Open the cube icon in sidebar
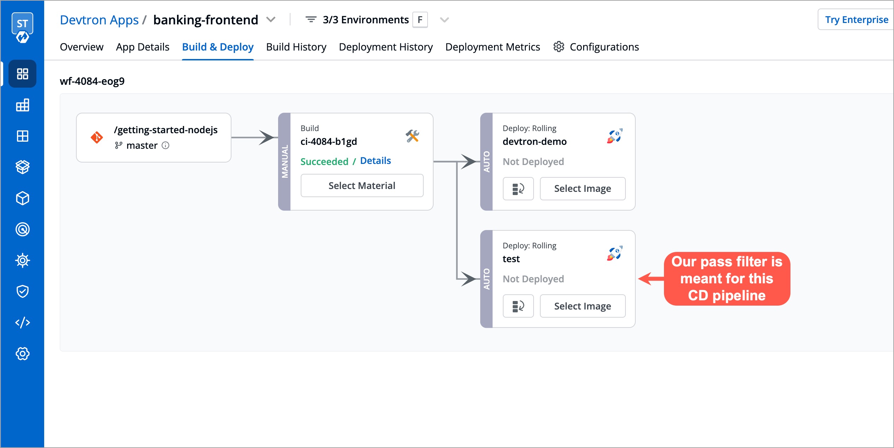894x448 pixels. tap(23, 198)
